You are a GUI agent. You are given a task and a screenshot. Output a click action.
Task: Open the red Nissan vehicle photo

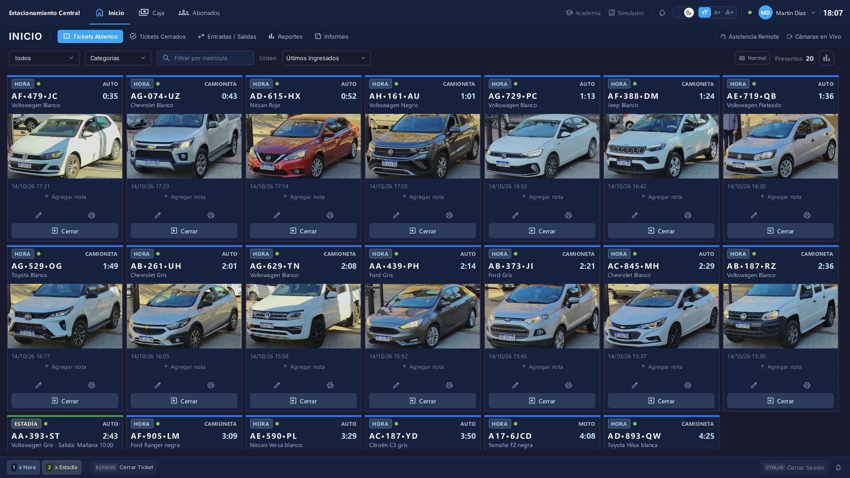click(x=303, y=146)
